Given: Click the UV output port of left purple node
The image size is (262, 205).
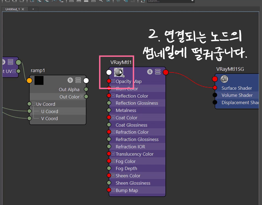Looking at the screenshot, I should point(18,71).
